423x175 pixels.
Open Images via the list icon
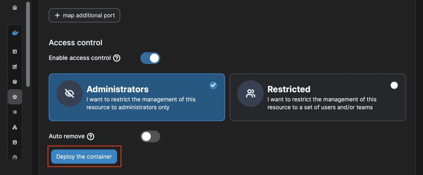15,112
